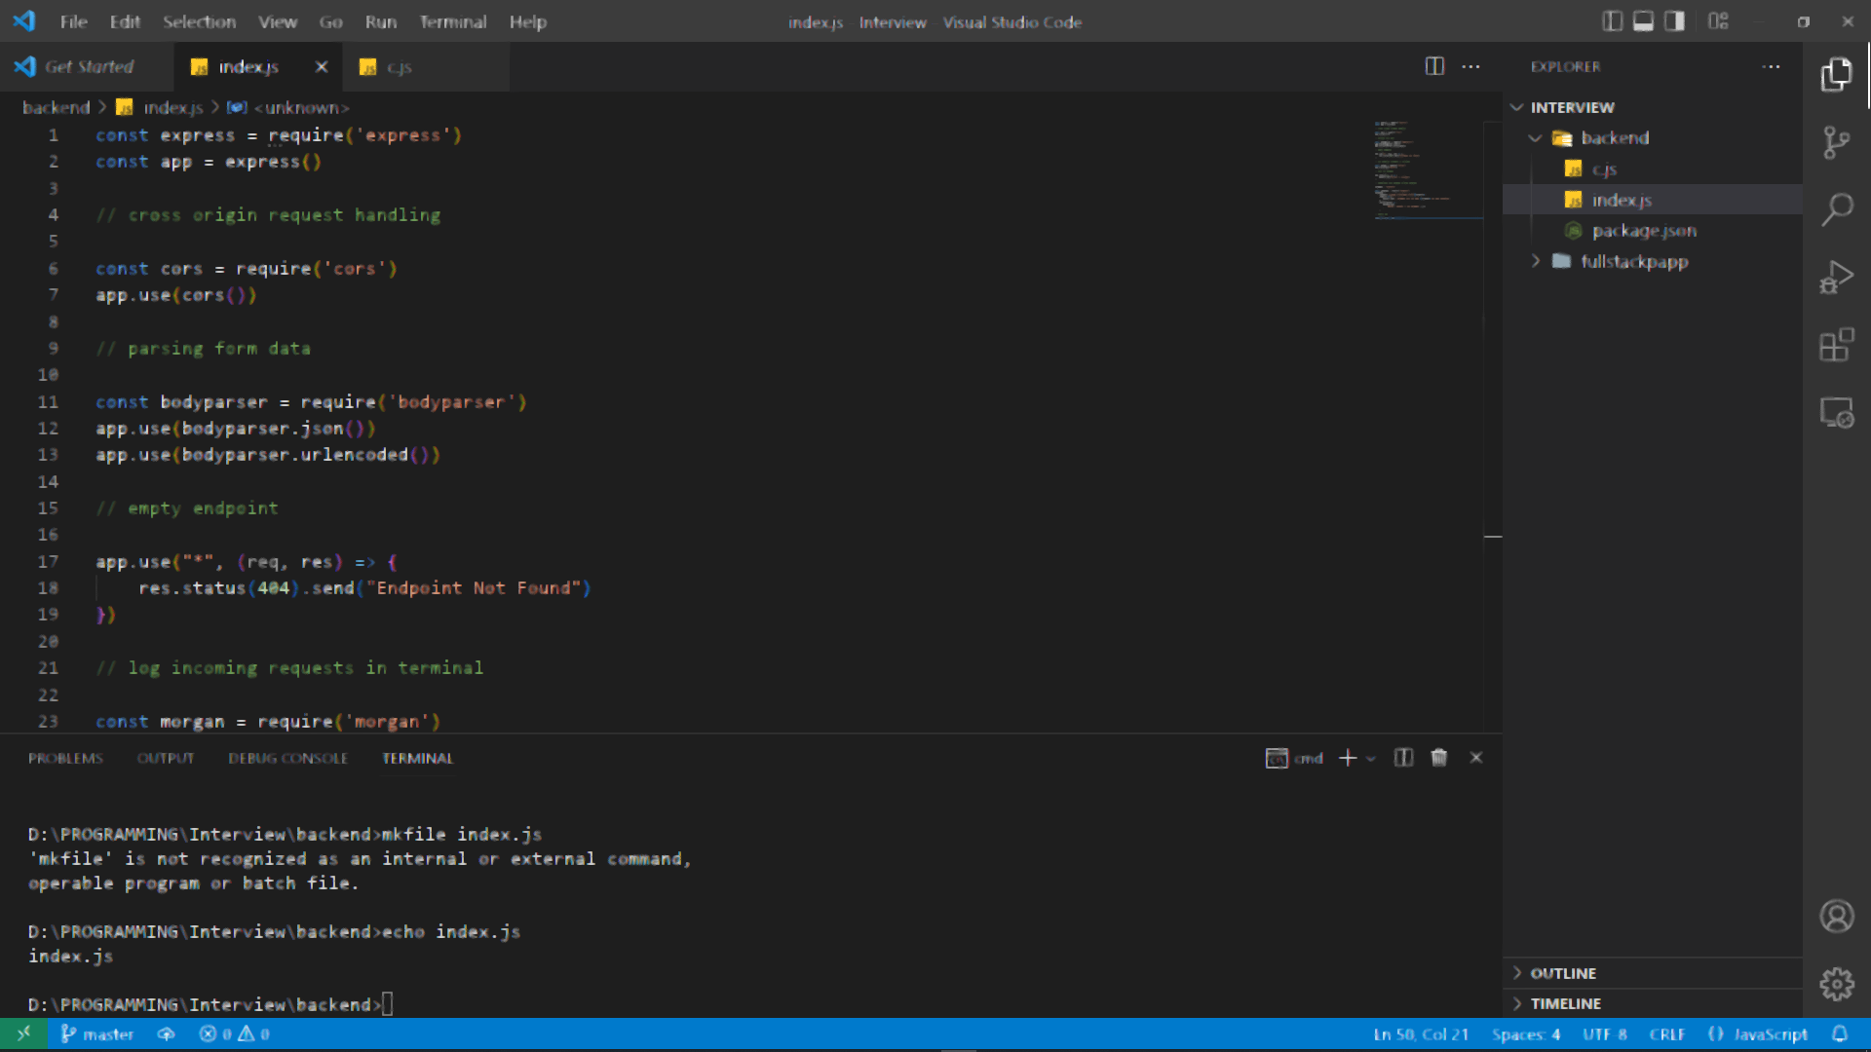Show errors and warnings count
This screenshot has width=1871, height=1052.
[234, 1034]
